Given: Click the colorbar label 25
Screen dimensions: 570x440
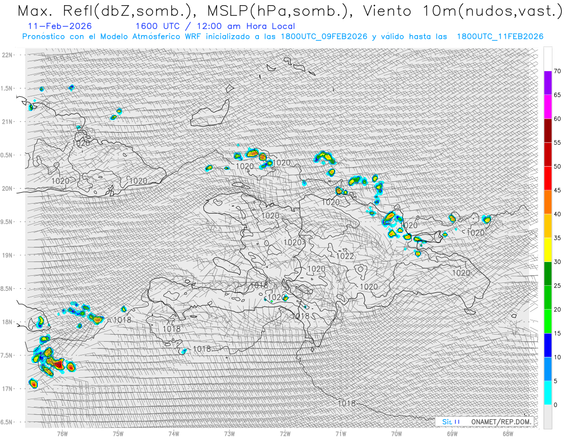Looking at the screenshot, I should [x=557, y=285].
